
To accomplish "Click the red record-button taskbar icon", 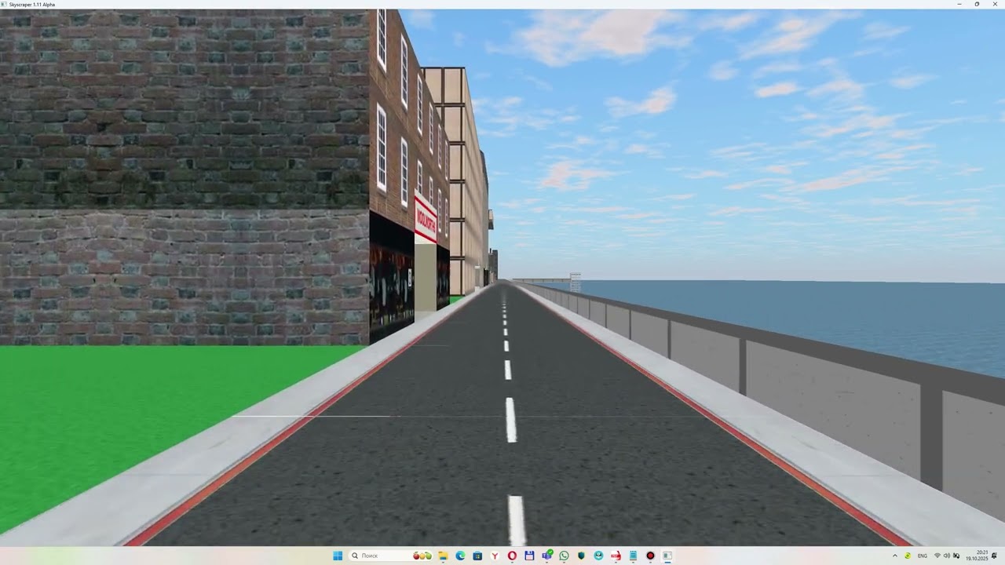I will point(650,556).
